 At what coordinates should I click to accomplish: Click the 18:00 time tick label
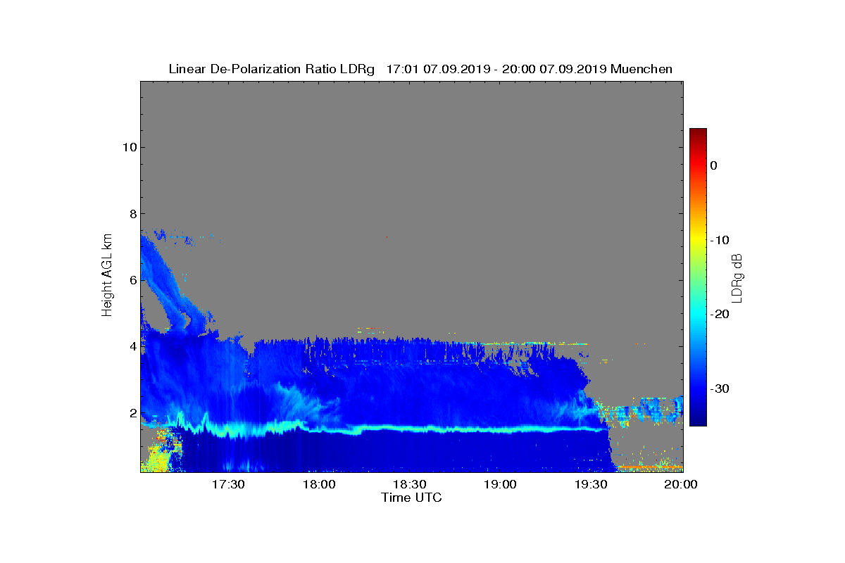click(319, 485)
